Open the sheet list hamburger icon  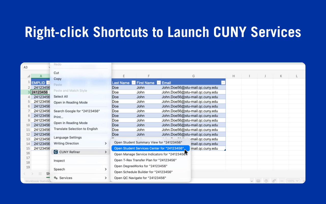click(x=40, y=174)
